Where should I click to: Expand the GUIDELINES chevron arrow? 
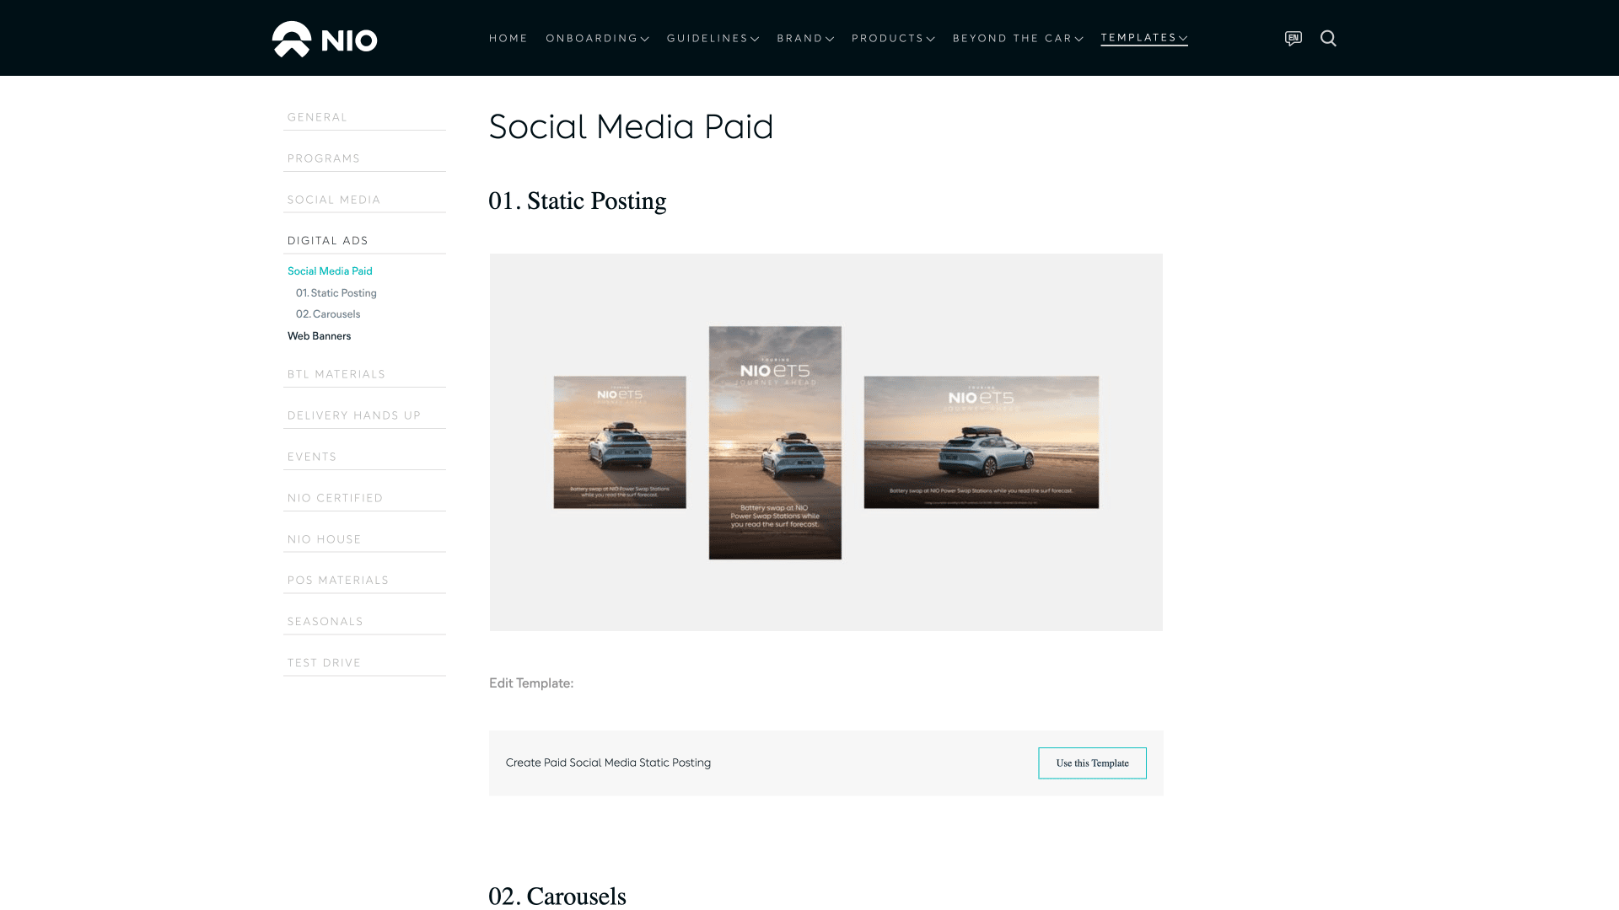[x=755, y=39]
